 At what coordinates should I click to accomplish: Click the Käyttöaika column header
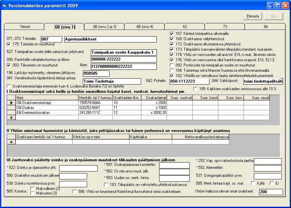pyautogui.click(x=151, y=137)
